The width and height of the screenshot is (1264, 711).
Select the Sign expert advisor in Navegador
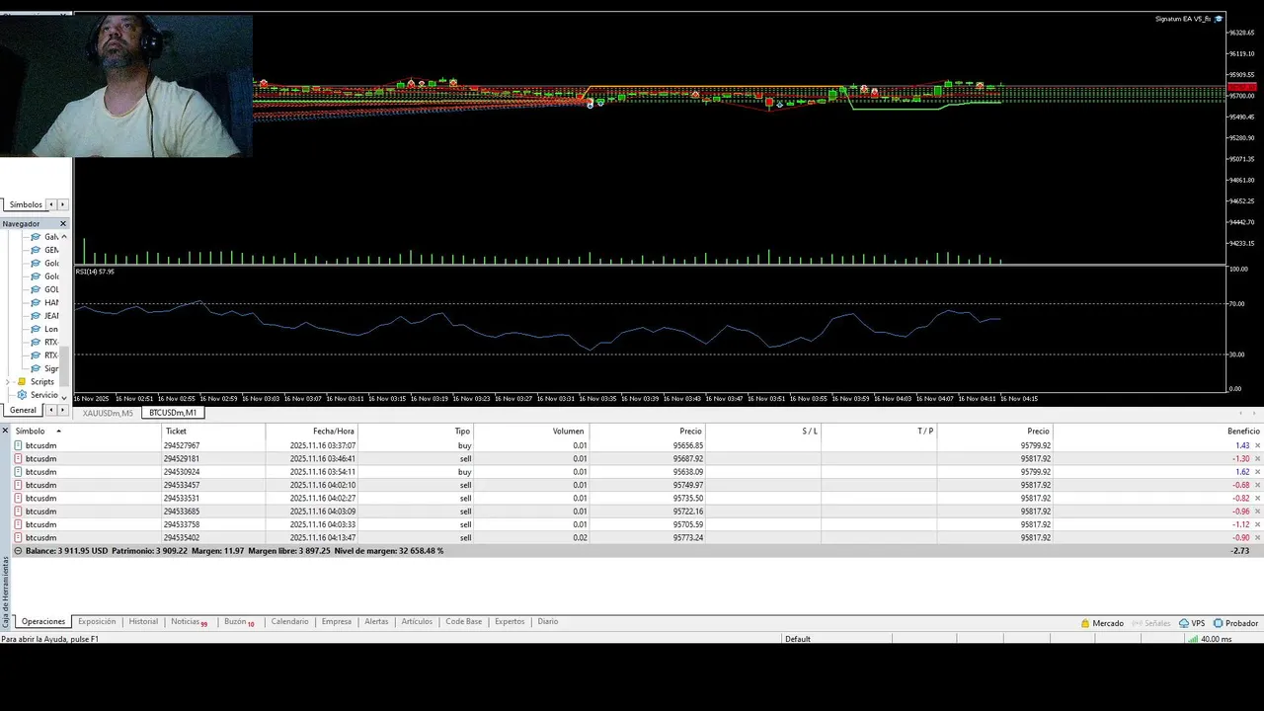tap(45, 368)
